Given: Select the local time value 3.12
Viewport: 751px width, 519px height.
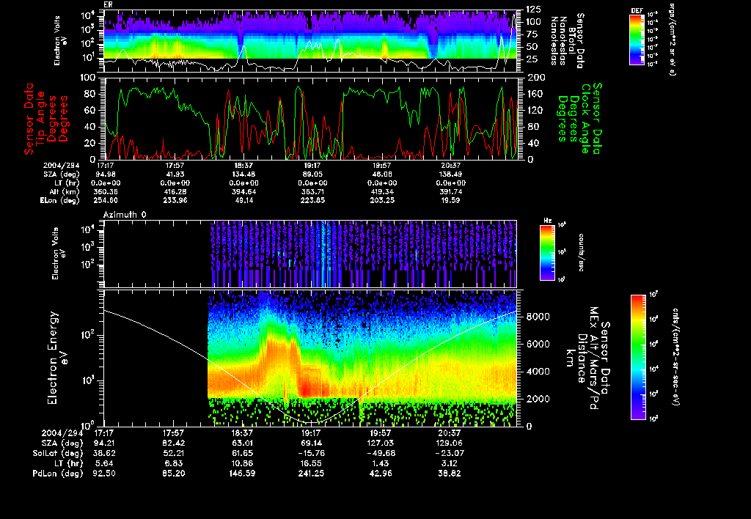Looking at the screenshot, I should (x=450, y=463).
